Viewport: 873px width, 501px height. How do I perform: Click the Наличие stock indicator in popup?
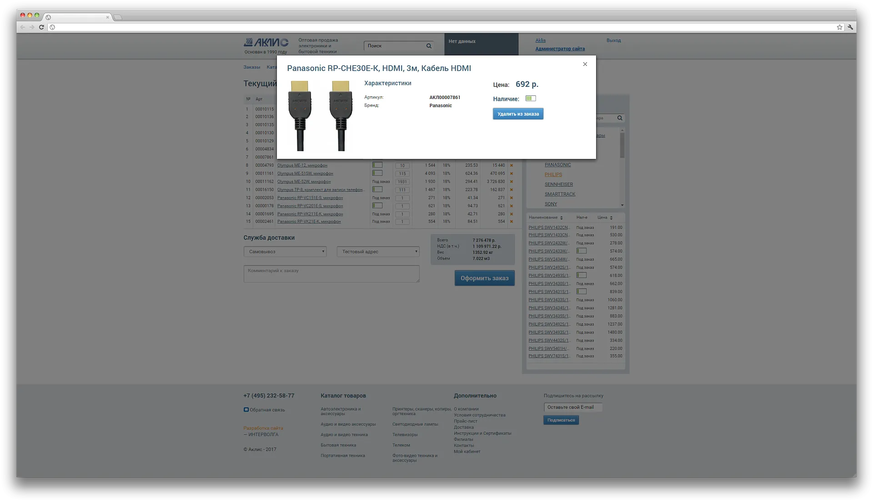pos(531,99)
